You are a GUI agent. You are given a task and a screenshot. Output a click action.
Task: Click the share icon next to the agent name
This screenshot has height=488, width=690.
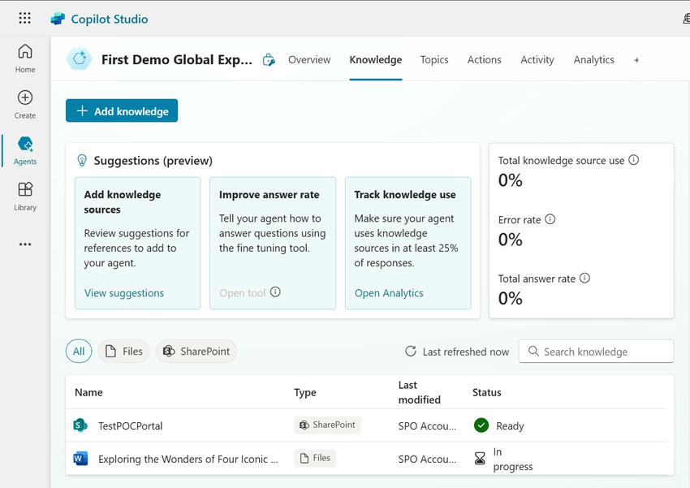pyautogui.click(x=269, y=59)
